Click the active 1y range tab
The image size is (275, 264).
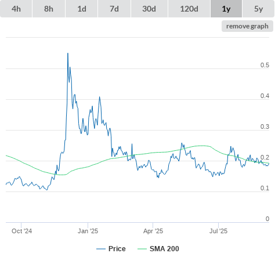(x=226, y=9)
